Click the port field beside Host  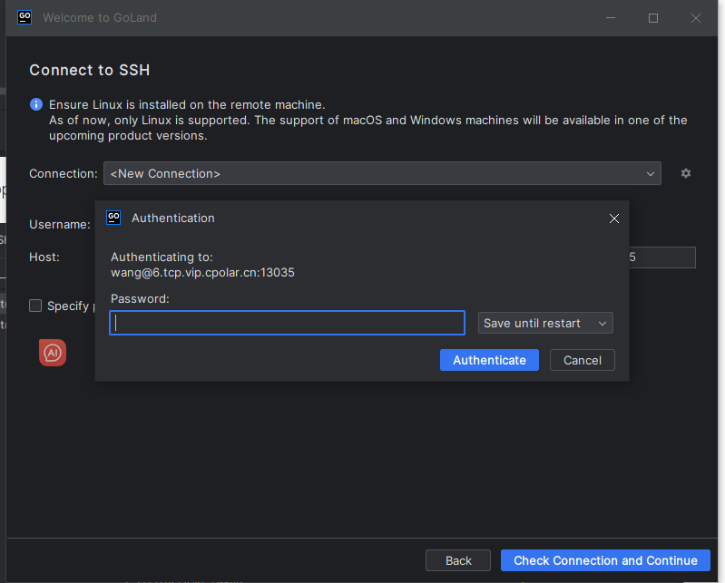coord(662,257)
